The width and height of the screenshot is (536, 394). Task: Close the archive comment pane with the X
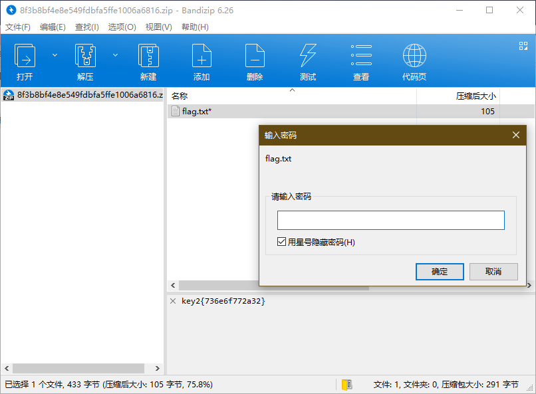click(x=173, y=301)
